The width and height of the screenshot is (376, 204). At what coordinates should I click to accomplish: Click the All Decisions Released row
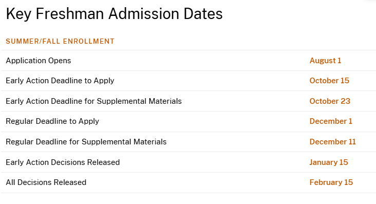point(188,182)
